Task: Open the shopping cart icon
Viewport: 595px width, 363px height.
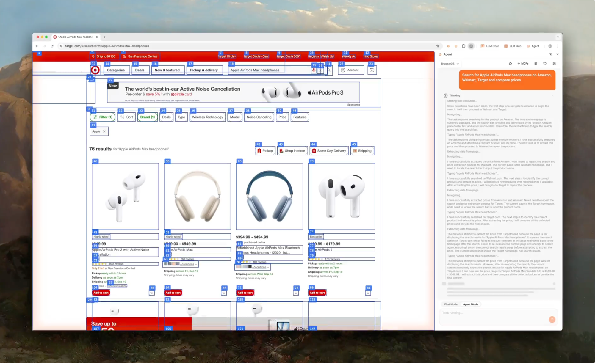Action: pos(372,70)
